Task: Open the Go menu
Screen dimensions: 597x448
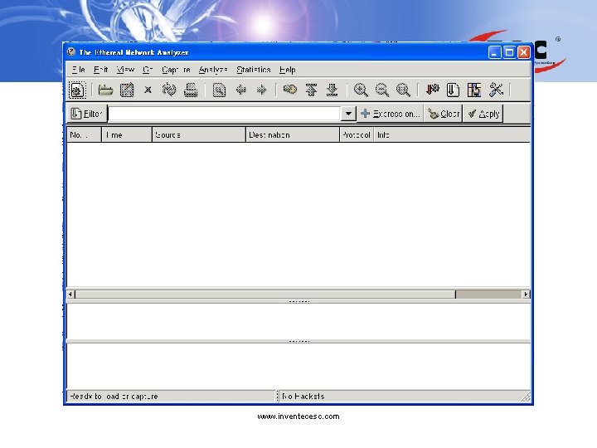Action: [x=148, y=70]
